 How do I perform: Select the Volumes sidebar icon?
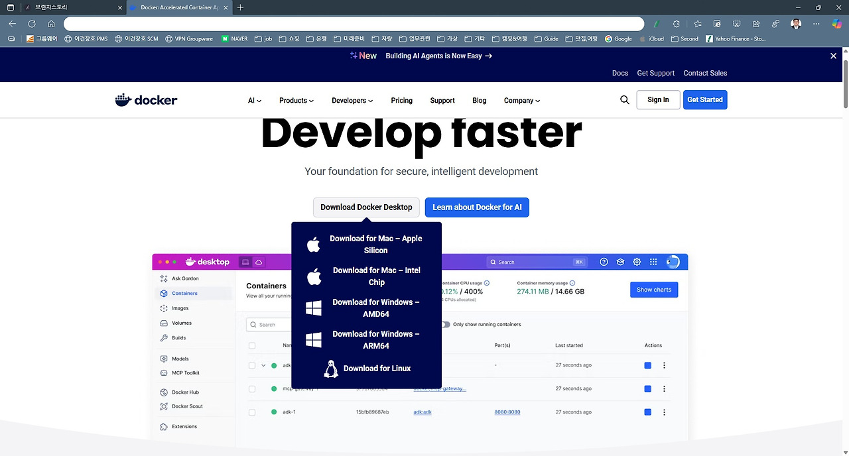[163, 323]
